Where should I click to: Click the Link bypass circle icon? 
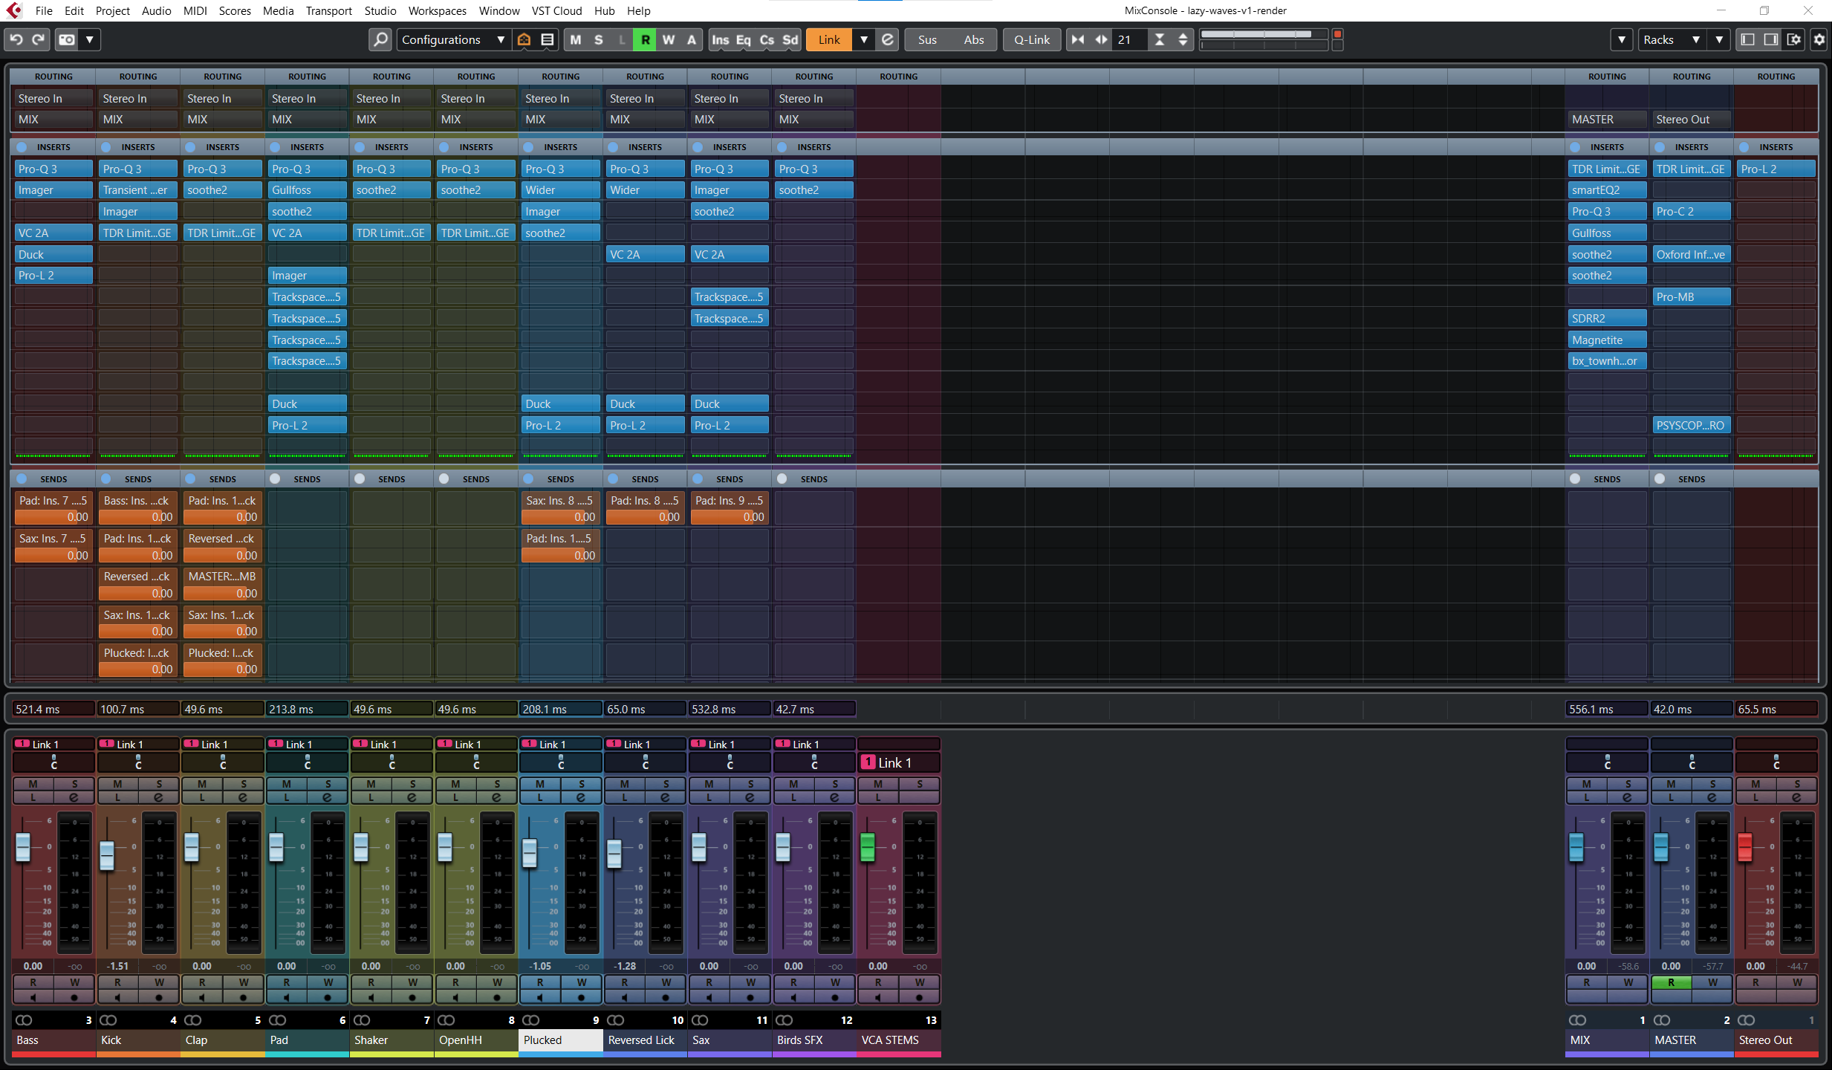point(888,39)
